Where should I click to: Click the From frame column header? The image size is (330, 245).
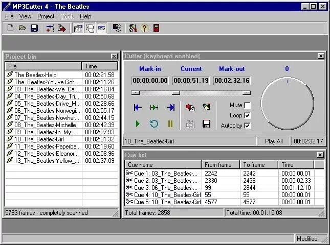(x=221, y=165)
